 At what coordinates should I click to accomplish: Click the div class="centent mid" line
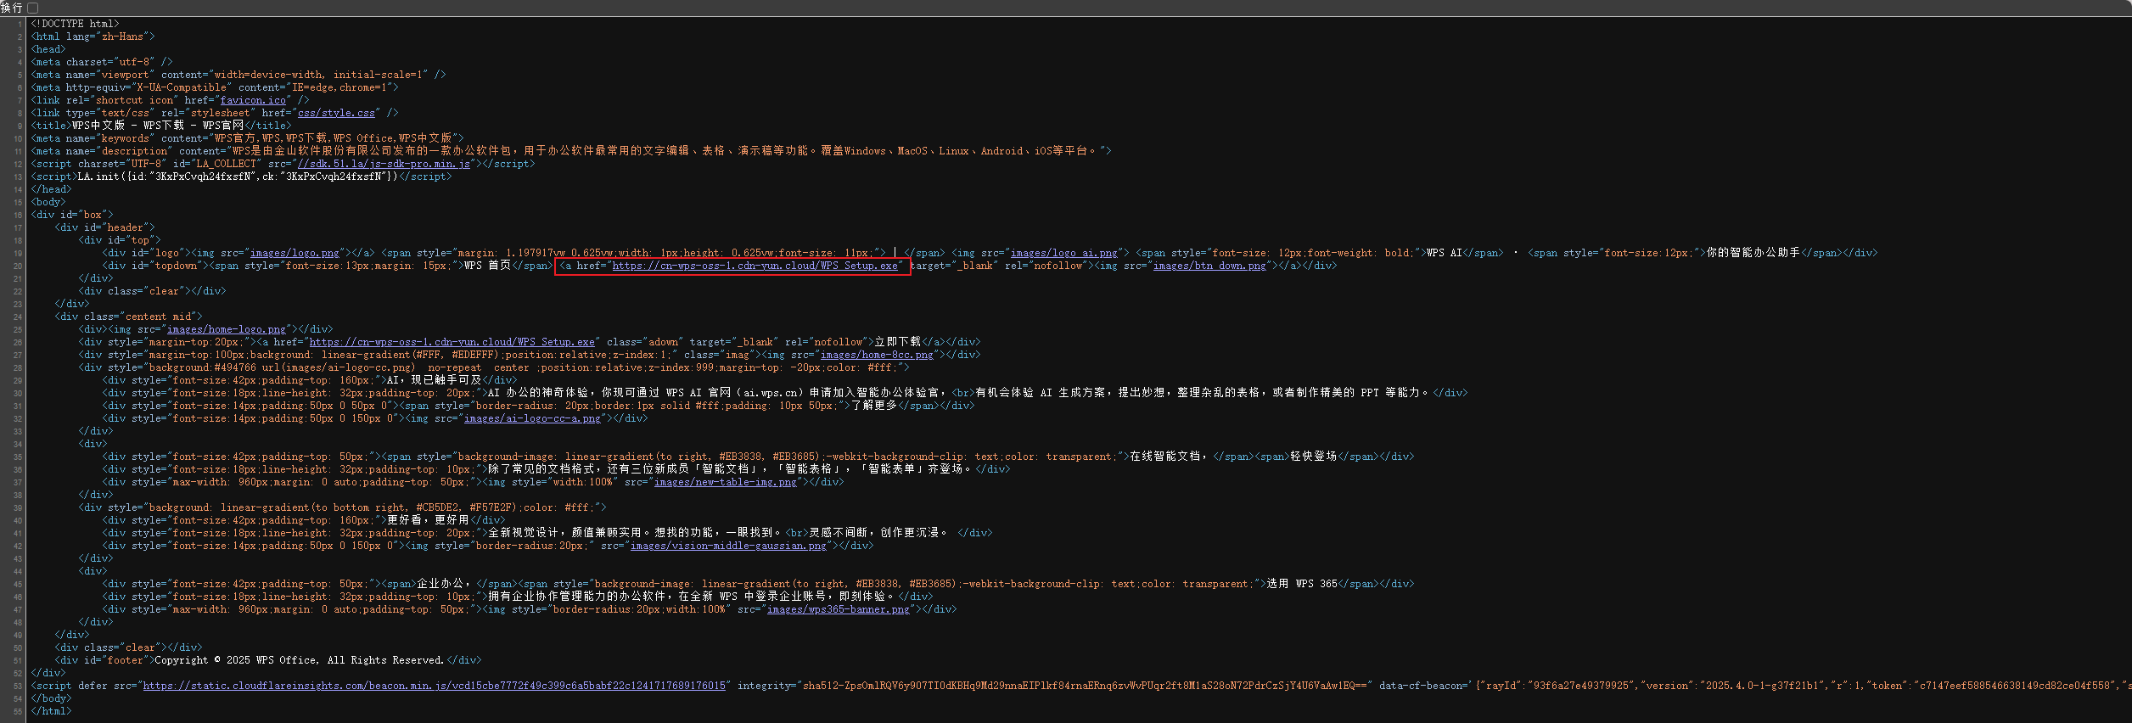(128, 317)
